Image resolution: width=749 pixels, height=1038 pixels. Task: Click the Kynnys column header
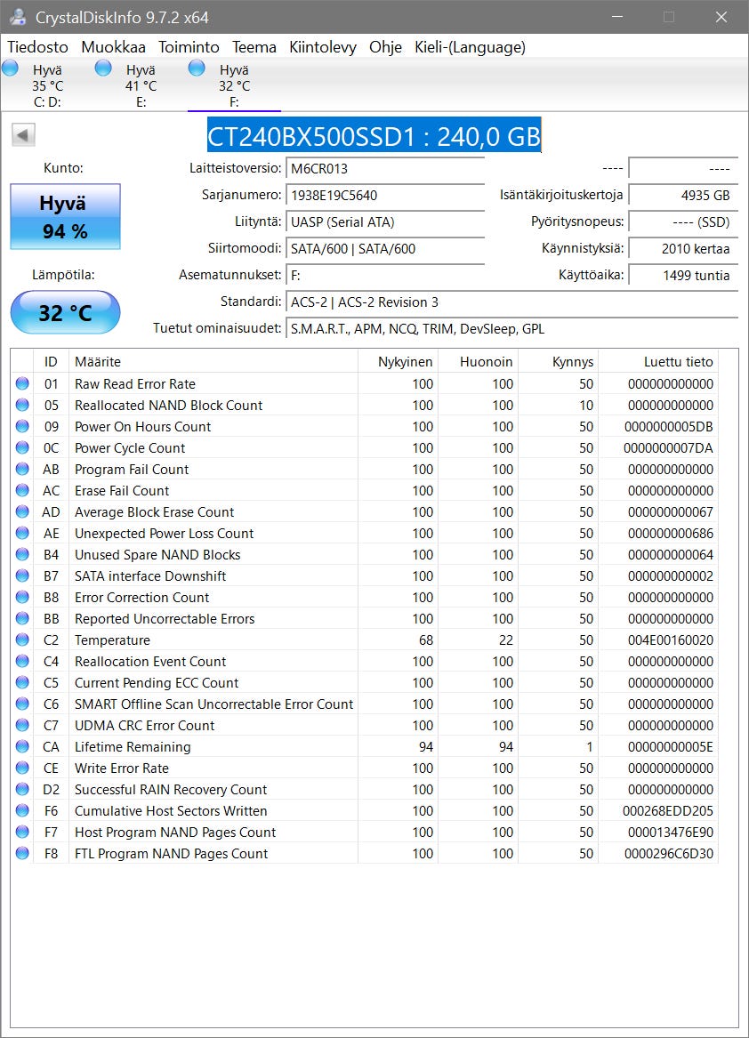(559, 361)
